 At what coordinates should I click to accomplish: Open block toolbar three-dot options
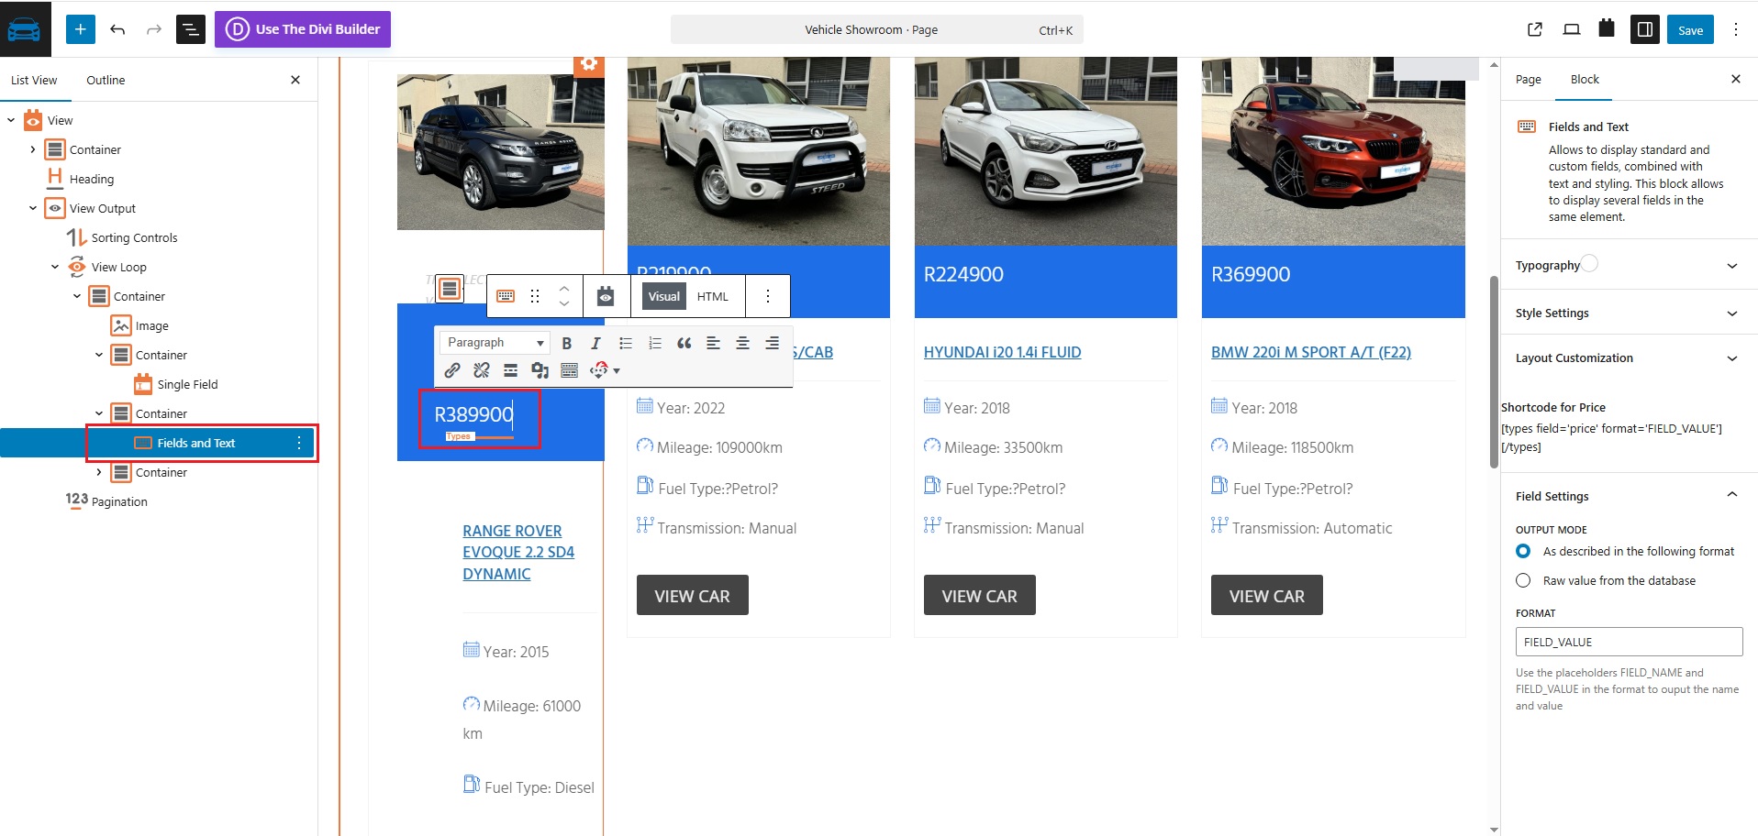(768, 296)
